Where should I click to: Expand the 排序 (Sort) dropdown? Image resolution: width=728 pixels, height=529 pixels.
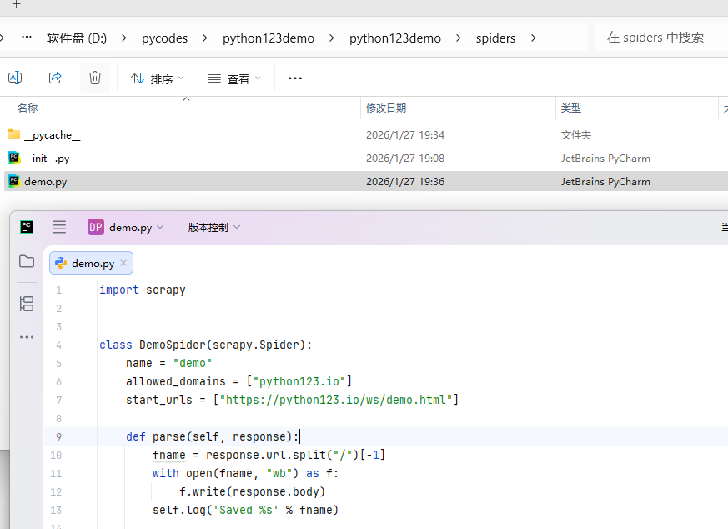tap(158, 78)
